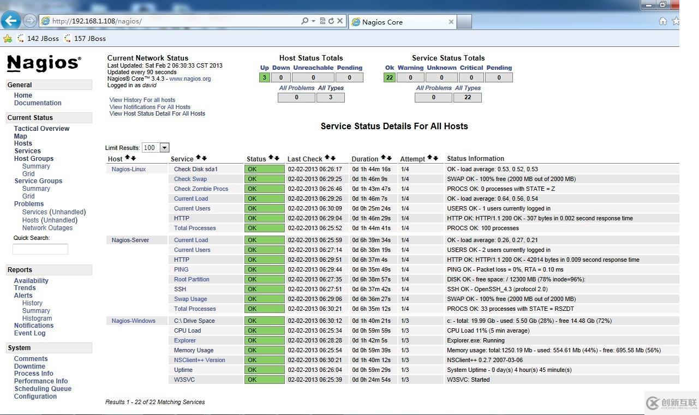Open the 157 JBoss bookmark

point(85,39)
